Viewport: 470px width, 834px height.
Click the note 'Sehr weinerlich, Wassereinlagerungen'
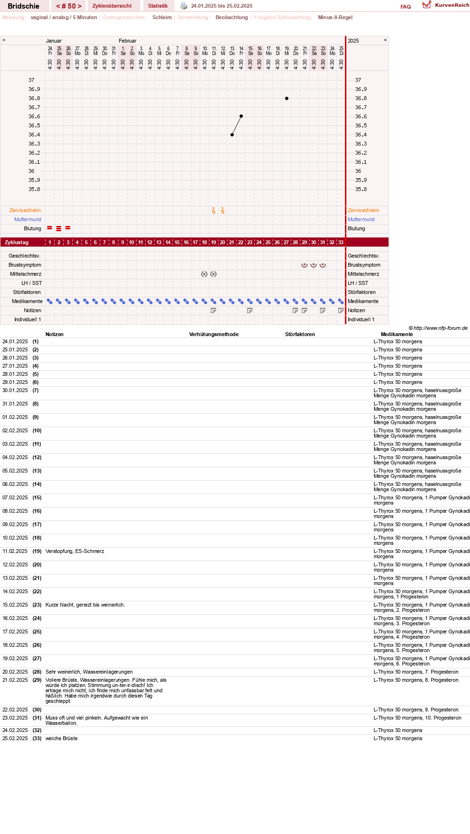point(89,672)
